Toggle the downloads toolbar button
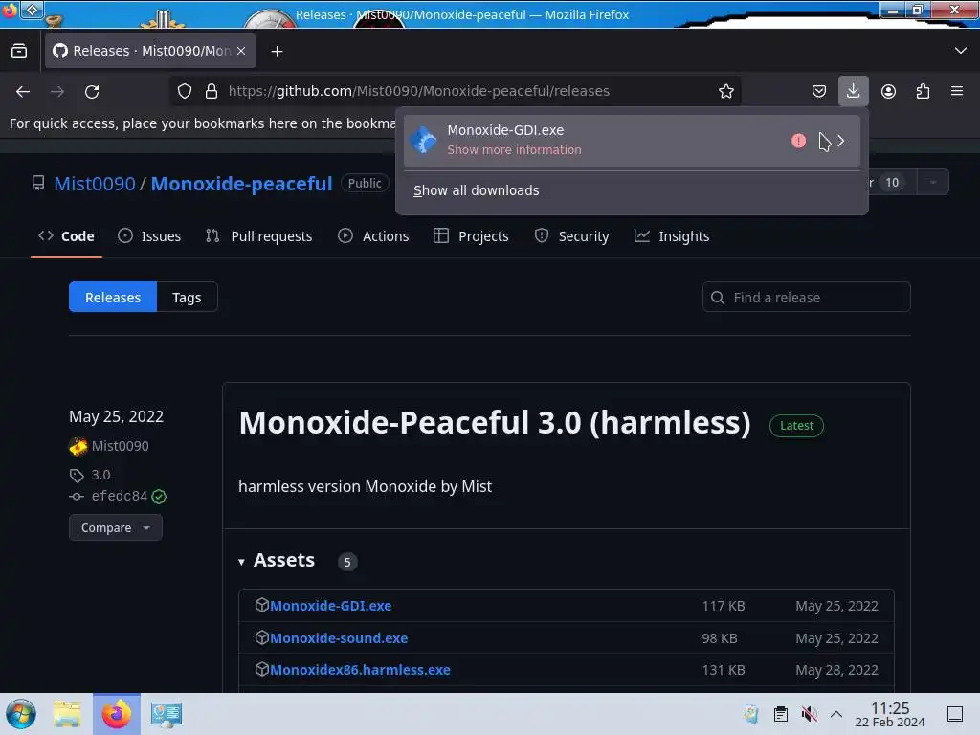The width and height of the screenshot is (980, 735). [853, 91]
